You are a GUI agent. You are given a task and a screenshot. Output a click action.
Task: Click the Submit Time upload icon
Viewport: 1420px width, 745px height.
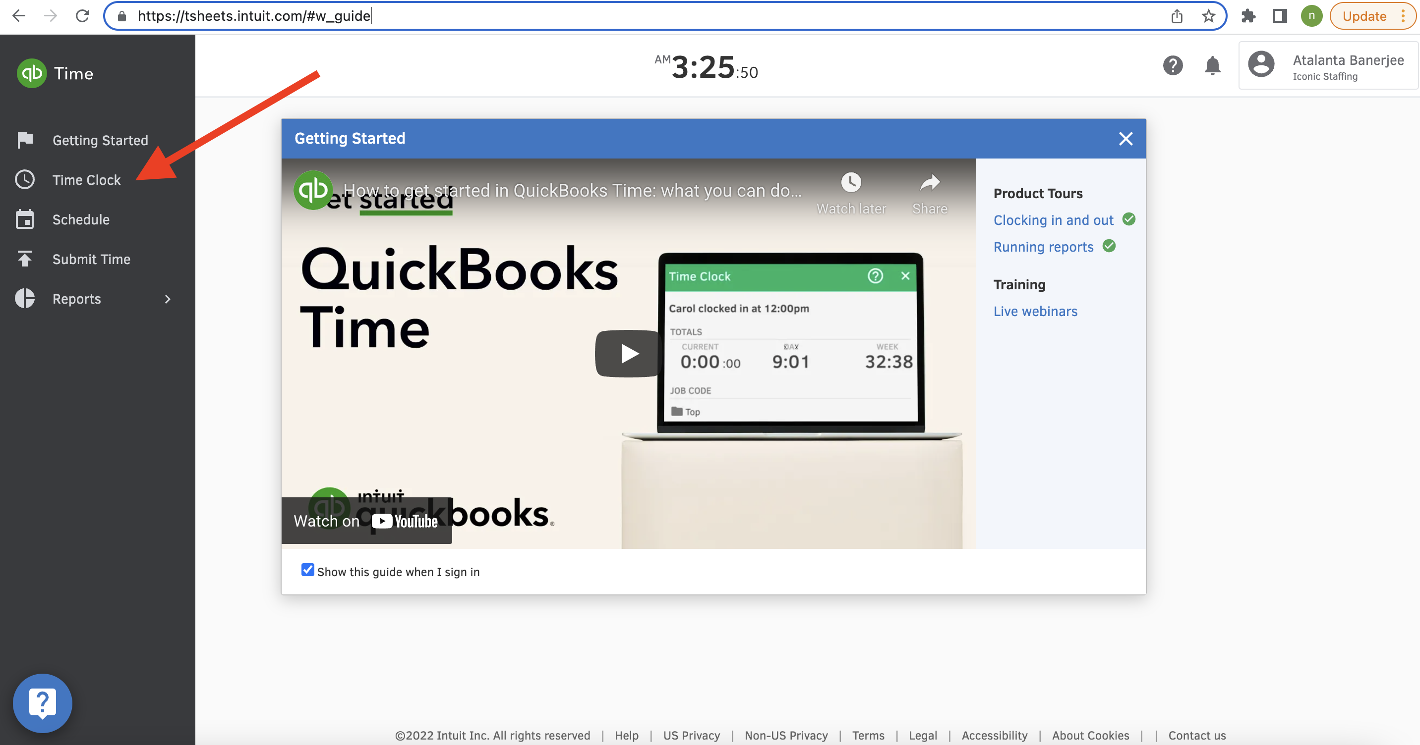25,259
